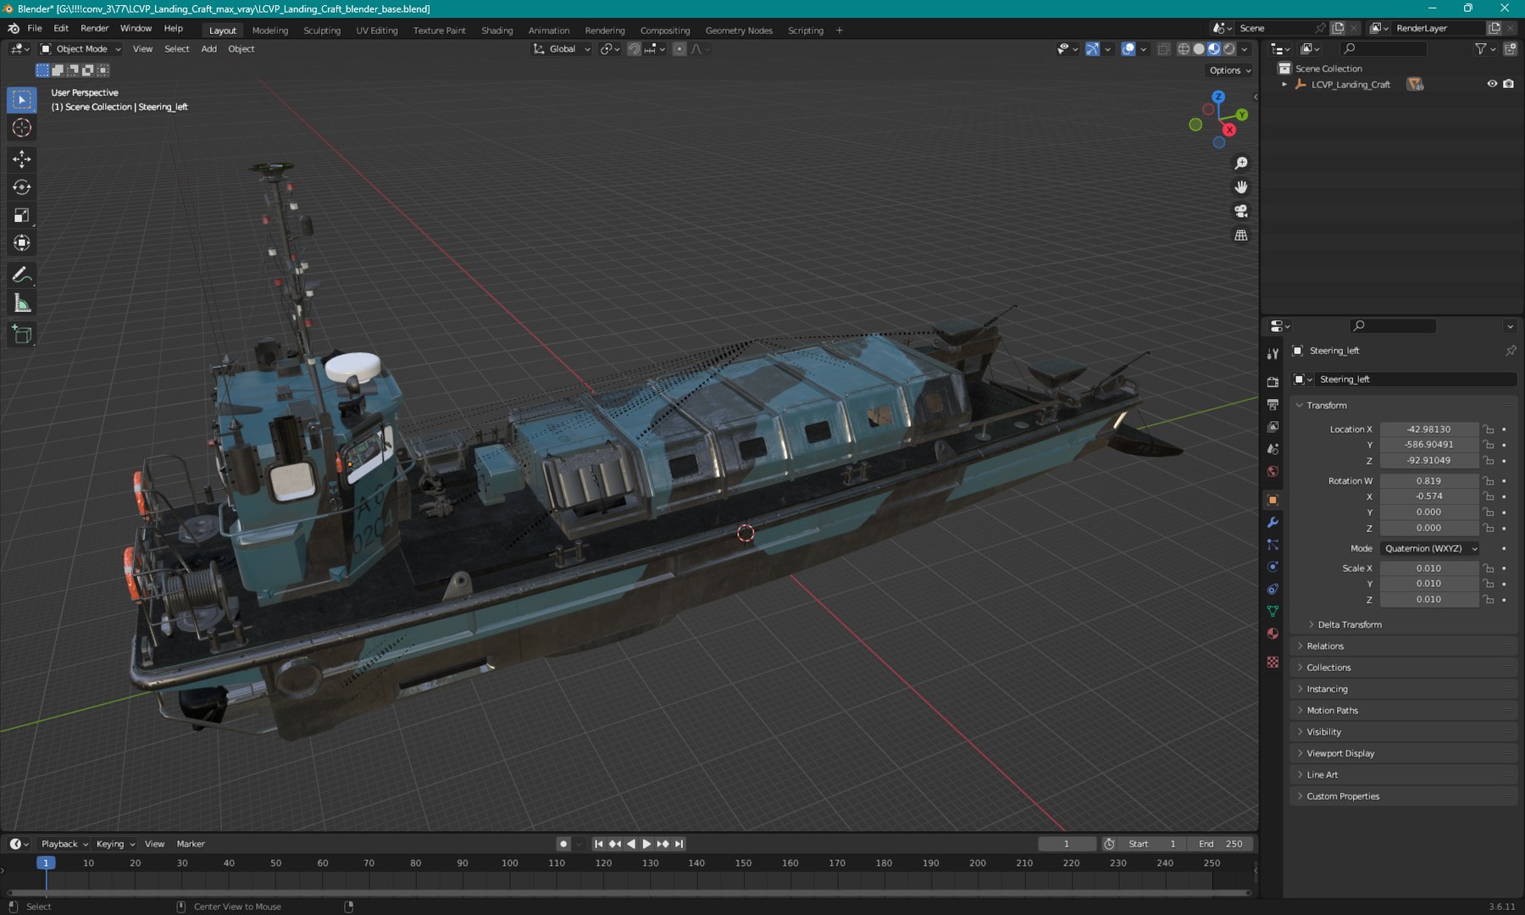The image size is (1525, 915).
Task: Expand the Custom Properties panel
Action: coord(1343,796)
